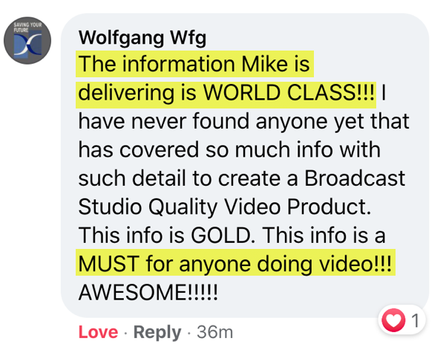Image resolution: width=446 pixels, height=350 pixels.
Task: Click the line "have never found anyone yet that"
Action: coord(243,122)
